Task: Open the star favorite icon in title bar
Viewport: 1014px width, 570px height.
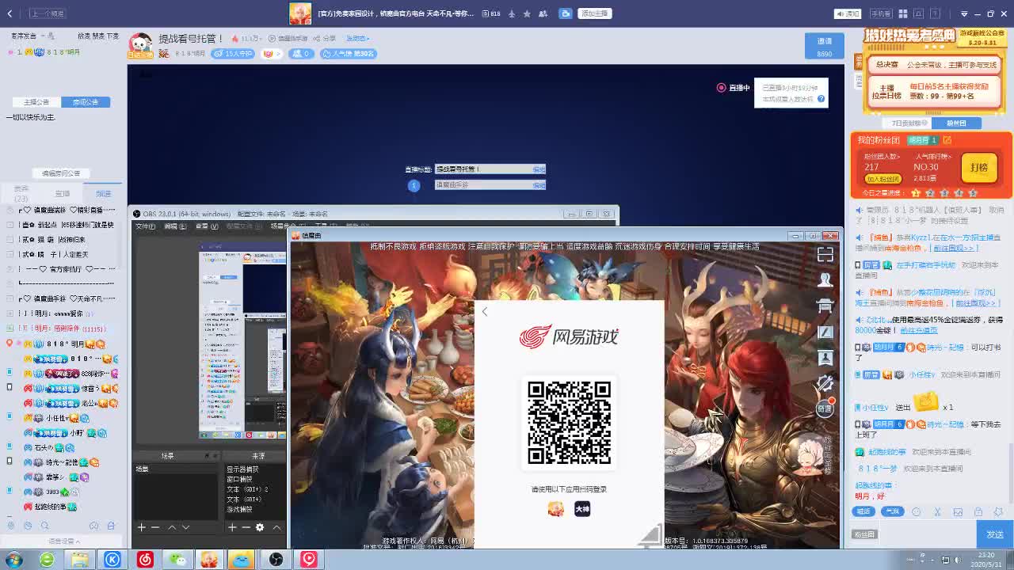Action: [x=527, y=13]
